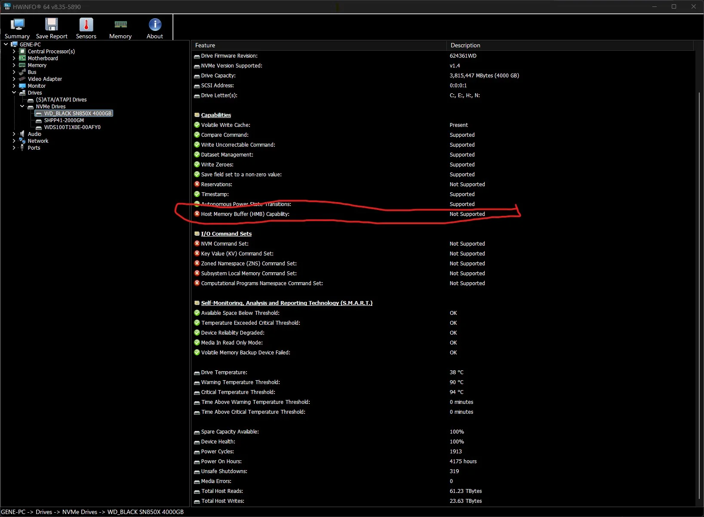The image size is (704, 517).
Task: Expand the Monitor node
Action: point(14,86)
